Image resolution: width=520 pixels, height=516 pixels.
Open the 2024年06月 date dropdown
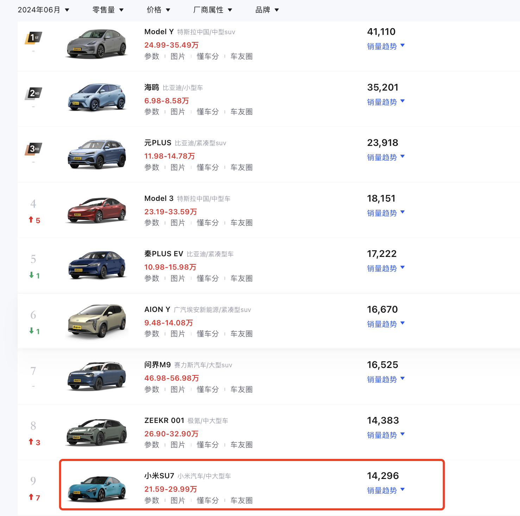(43, 10)
